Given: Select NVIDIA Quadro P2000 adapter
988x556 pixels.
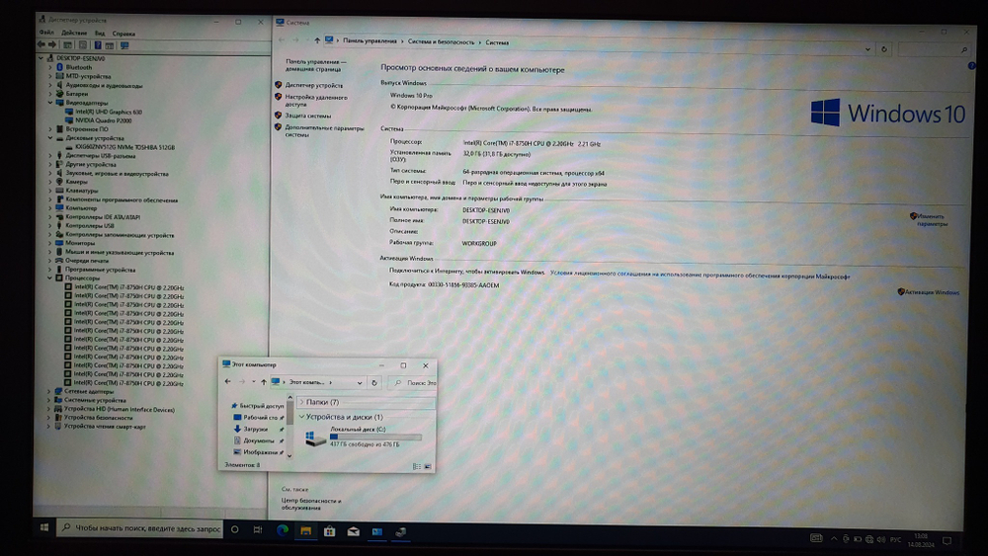Looking at the screenshot, I should [104, 120].
